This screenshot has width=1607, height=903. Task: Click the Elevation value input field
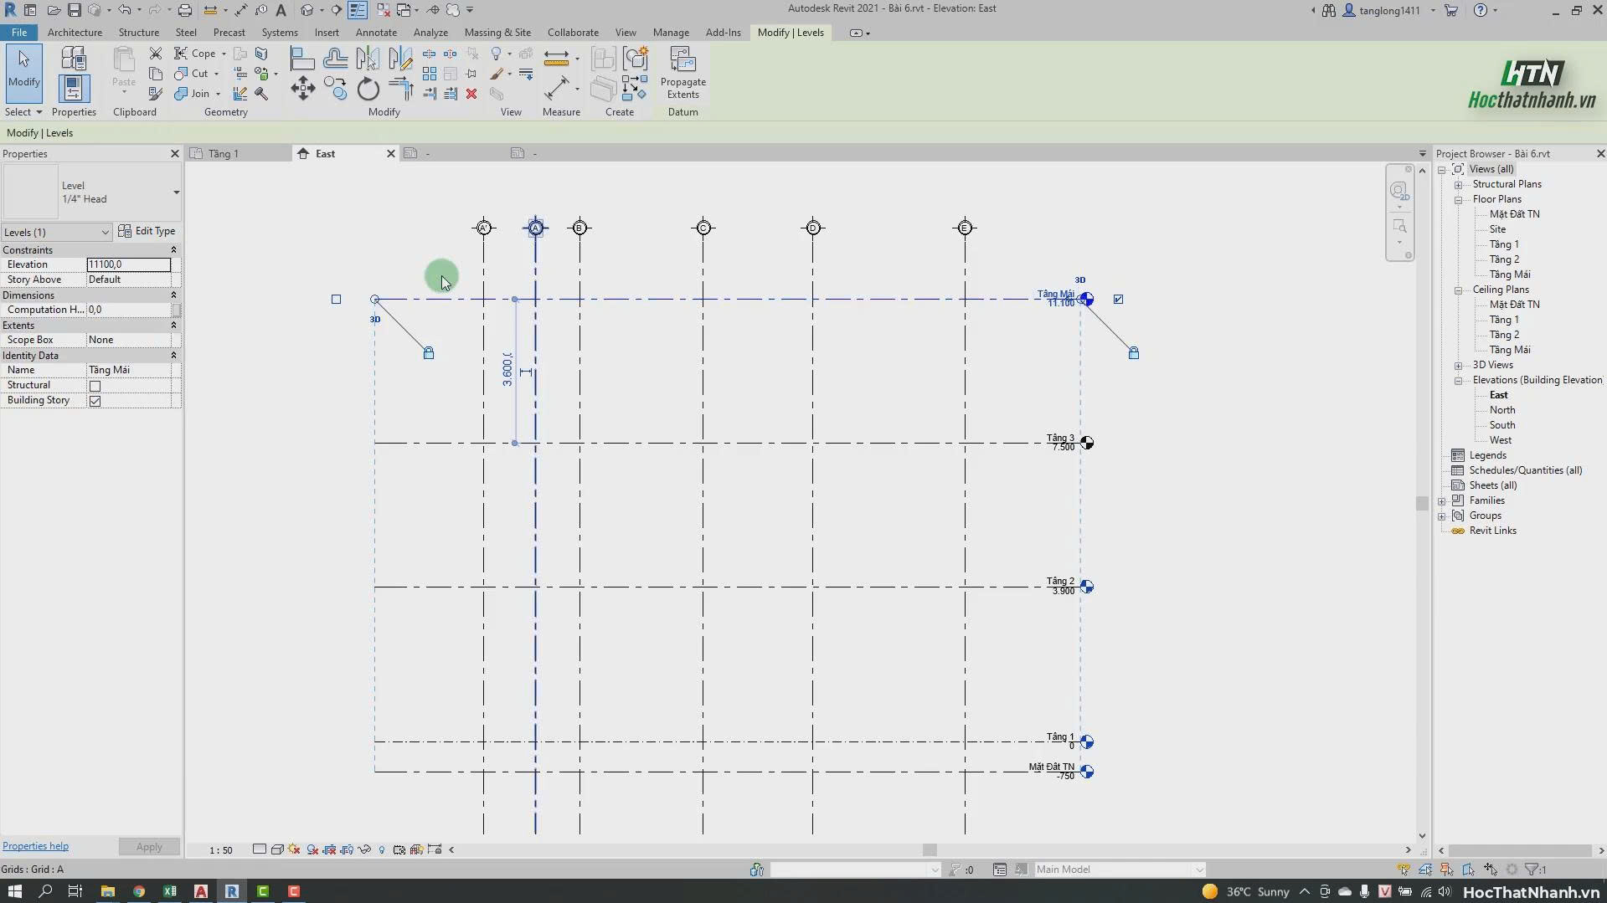pos(128,264)
